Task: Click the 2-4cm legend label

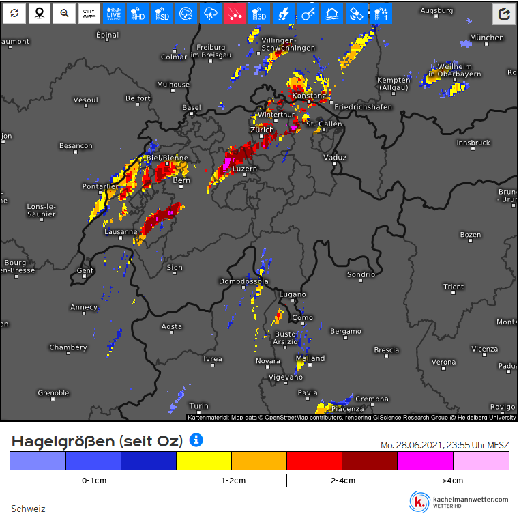Action: pyautogui.click(x=343, y=481)
